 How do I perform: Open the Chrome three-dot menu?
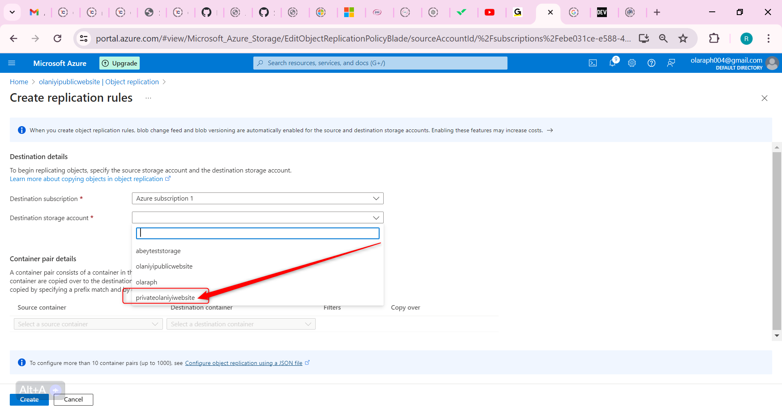[x=769, y=39]
